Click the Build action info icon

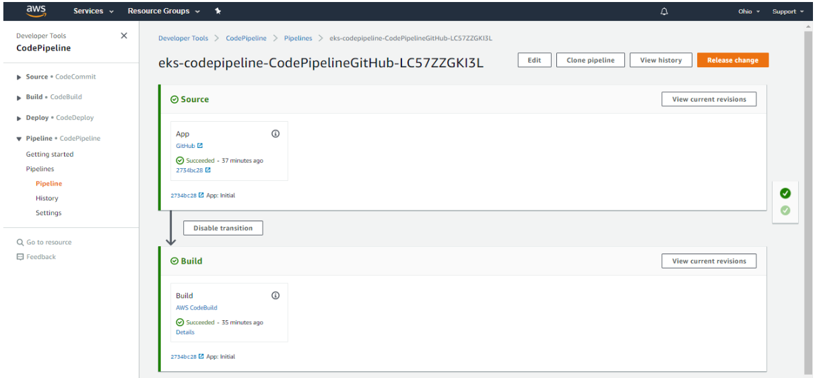click(x=275, y=295)
